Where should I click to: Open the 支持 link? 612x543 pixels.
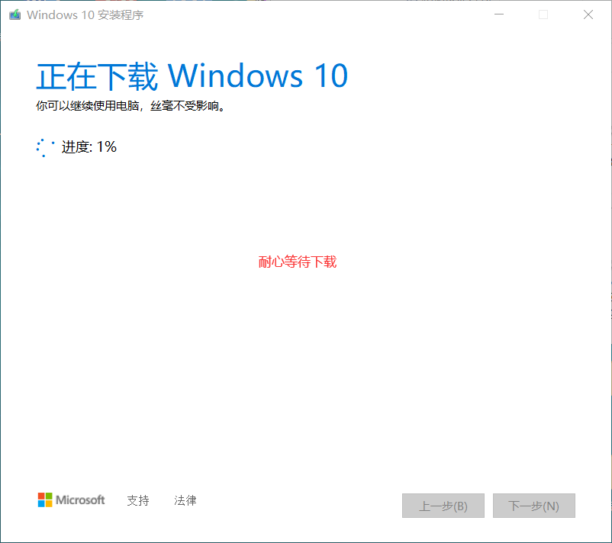138,500
